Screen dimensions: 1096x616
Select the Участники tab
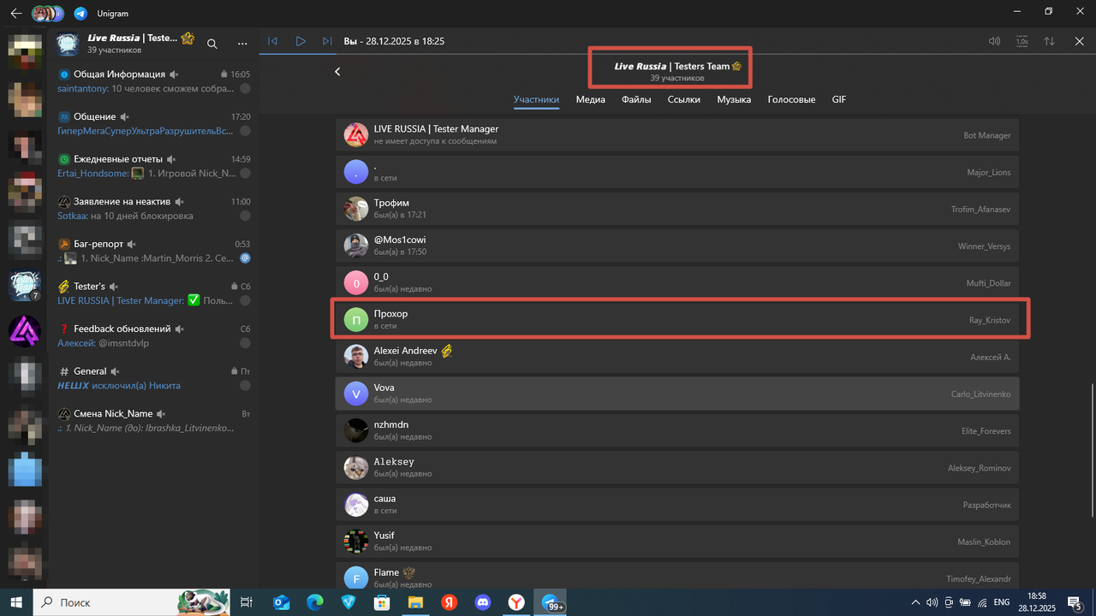click(x=537, y=99)
